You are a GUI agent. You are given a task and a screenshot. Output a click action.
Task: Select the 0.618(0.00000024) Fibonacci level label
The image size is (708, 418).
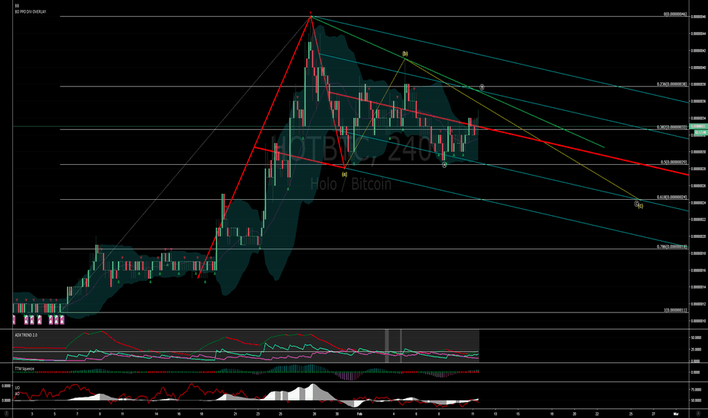(x=672, y=198)
